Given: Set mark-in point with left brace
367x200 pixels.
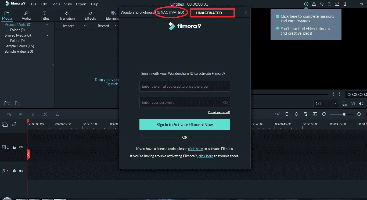Looking at the screenshot, I should (333, 94).
